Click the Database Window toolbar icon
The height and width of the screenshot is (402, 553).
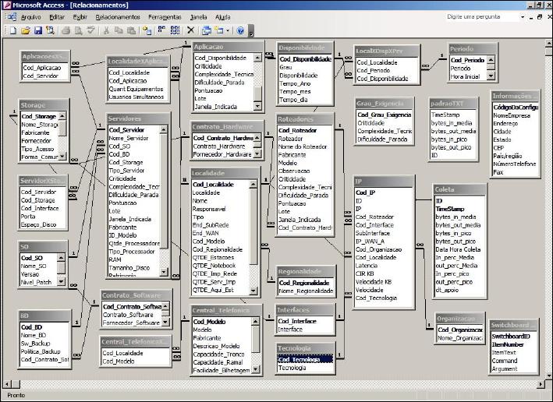(207, 30)
